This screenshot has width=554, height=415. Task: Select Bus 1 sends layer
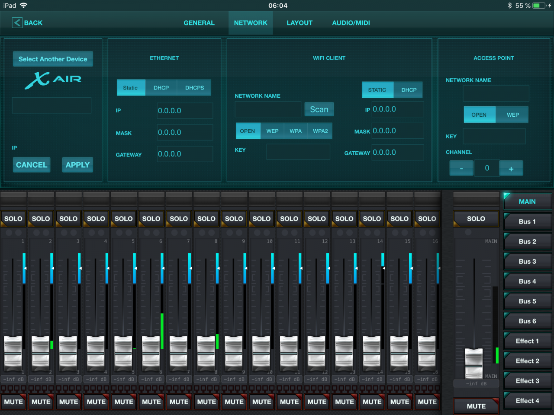click(x=528, y=222)
